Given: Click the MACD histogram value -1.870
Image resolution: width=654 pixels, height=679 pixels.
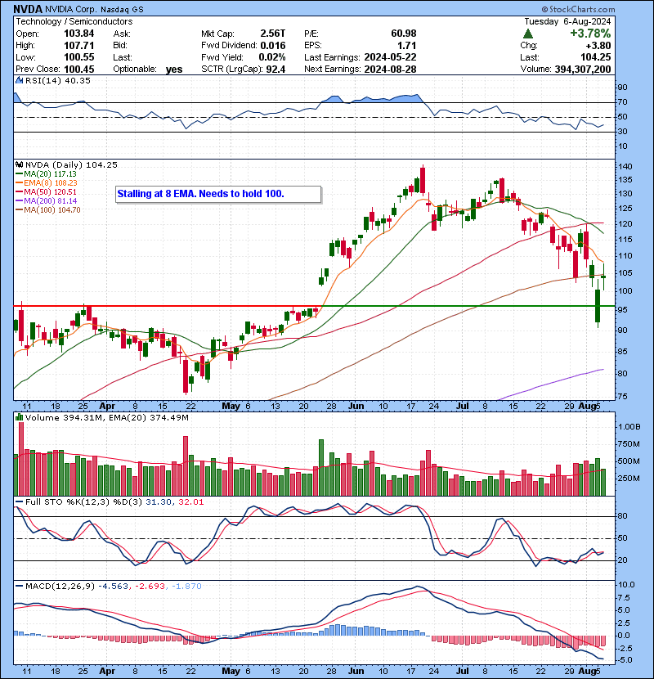Looking at the screenshot, I should click(x=186, y=587).
